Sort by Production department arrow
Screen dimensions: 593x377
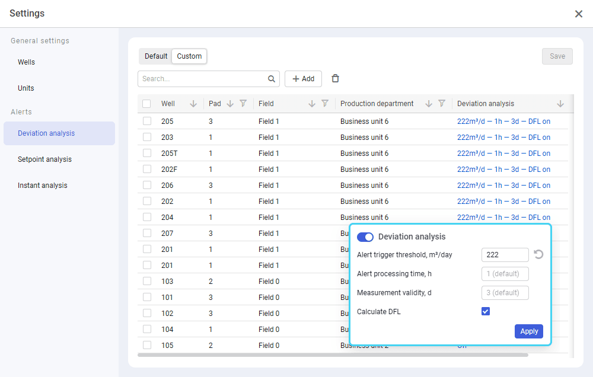point(429,104)
